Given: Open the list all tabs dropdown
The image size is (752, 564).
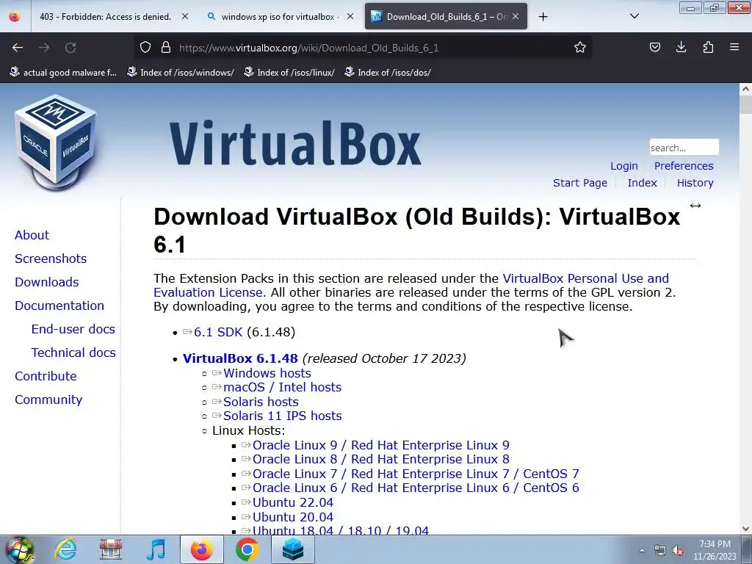Looking at the screenshot, I should point(634,16).
